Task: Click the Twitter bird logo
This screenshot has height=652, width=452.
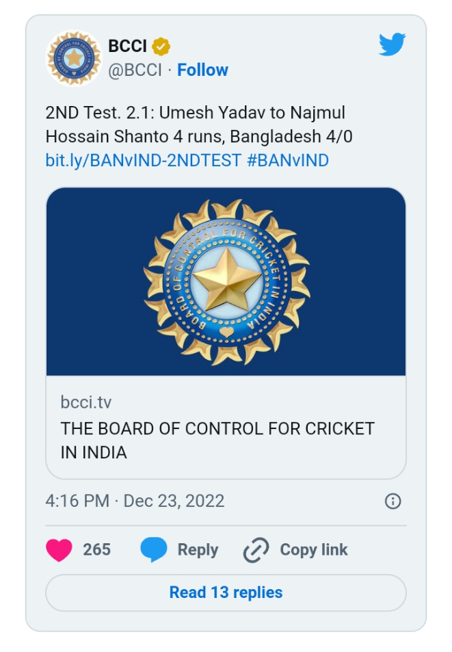Action: [x=392, y=45]
